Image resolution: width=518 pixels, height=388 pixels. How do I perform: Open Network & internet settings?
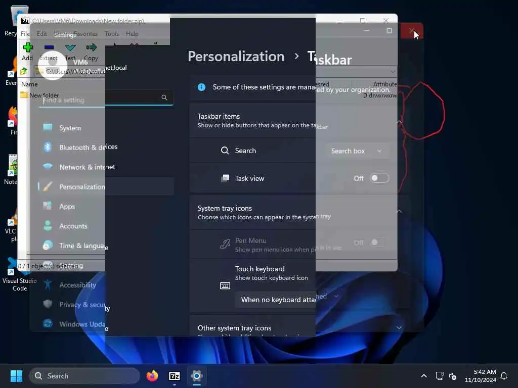point(106,167)
